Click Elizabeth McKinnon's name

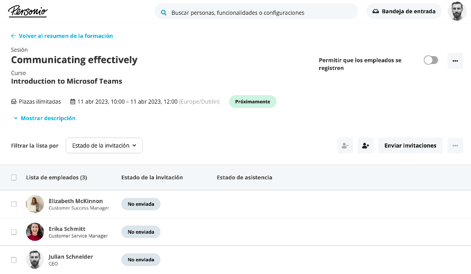point(76,201)
